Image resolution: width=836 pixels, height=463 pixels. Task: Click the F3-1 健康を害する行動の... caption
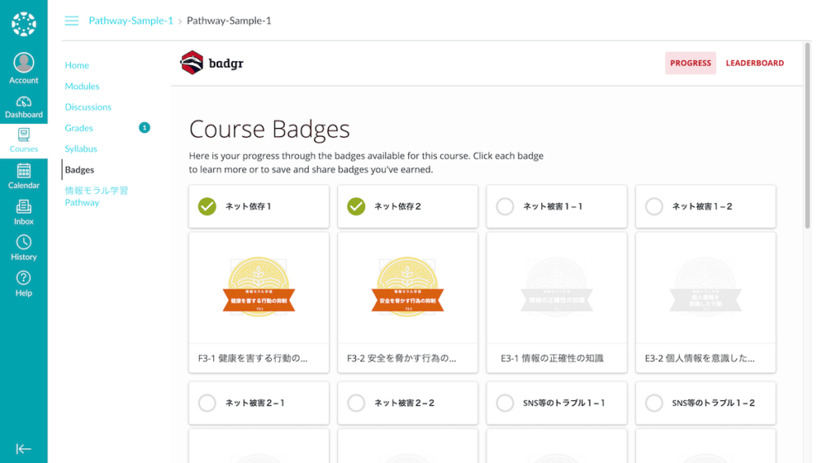click(x=253, y=358)
